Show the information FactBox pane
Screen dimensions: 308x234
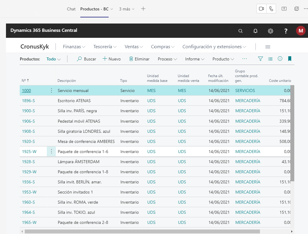point(280,59)
